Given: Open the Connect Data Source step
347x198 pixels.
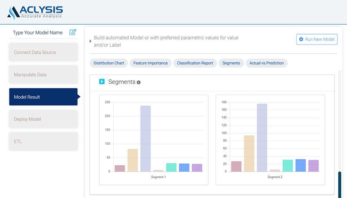Looking at the screenshot, I should [43, 52].
